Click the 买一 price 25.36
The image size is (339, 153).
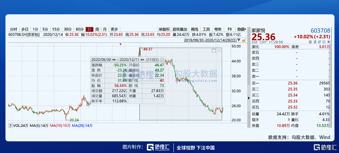coord(292,83)
